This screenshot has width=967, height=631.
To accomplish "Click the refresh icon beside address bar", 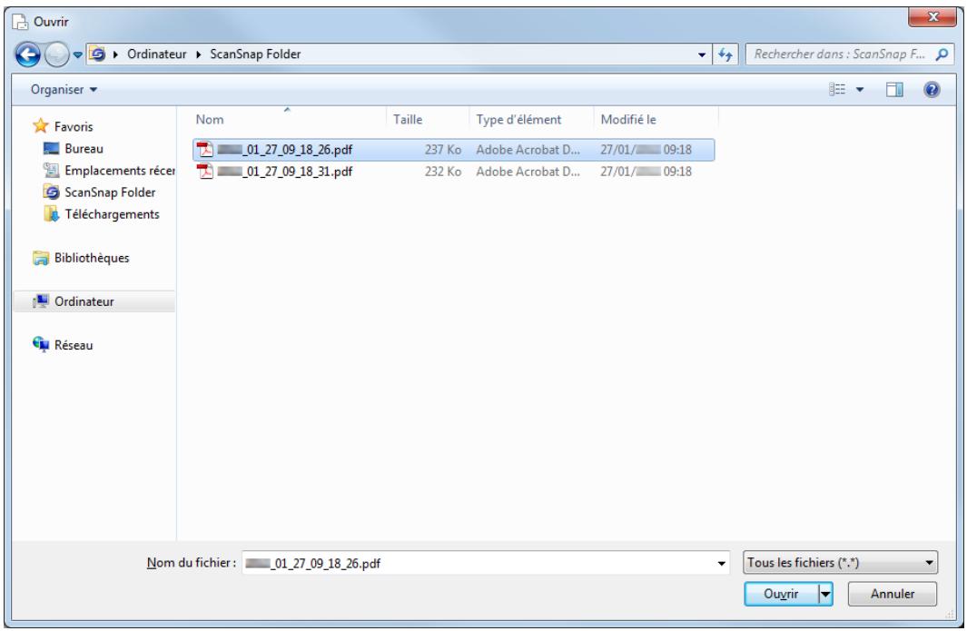I will pos(727,56).
